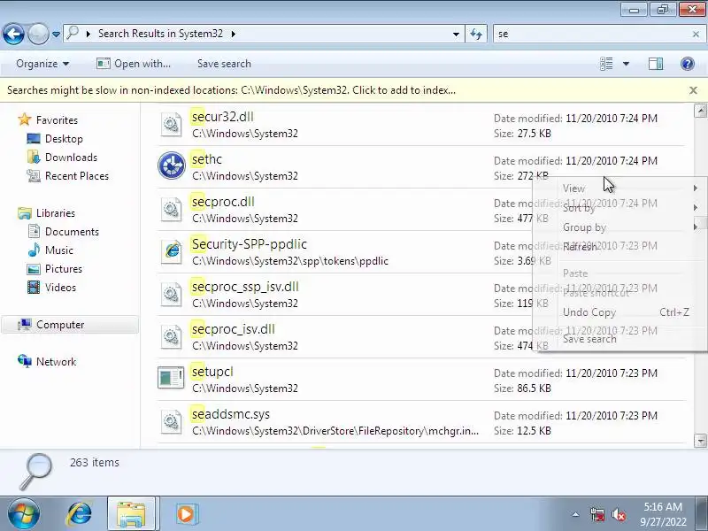
Task: Click the scrollbar up arrow
Action: (x=700, y=111)
